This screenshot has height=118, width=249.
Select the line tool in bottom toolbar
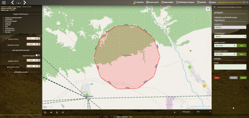point(51,112)
